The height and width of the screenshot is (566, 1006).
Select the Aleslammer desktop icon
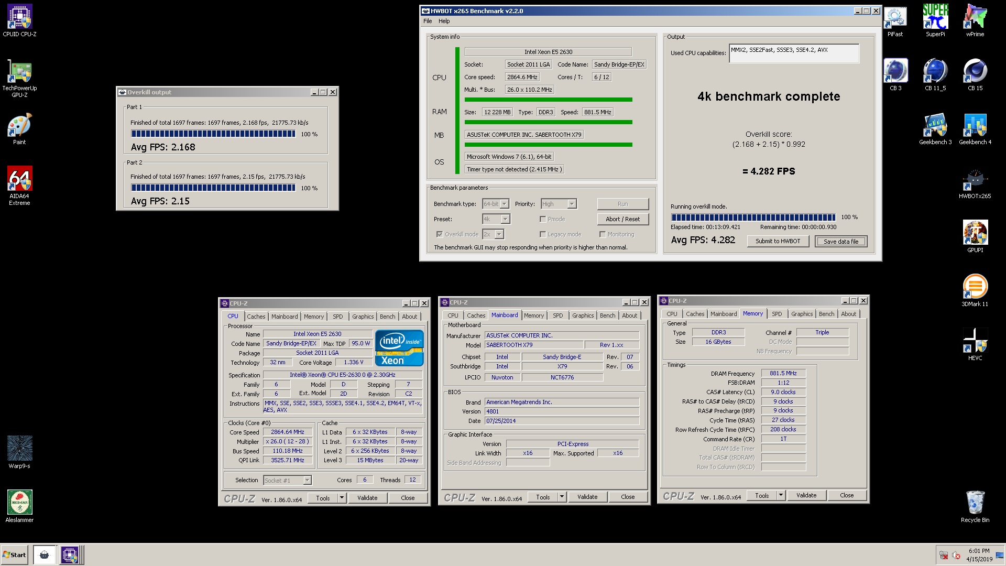pos(19,506)
